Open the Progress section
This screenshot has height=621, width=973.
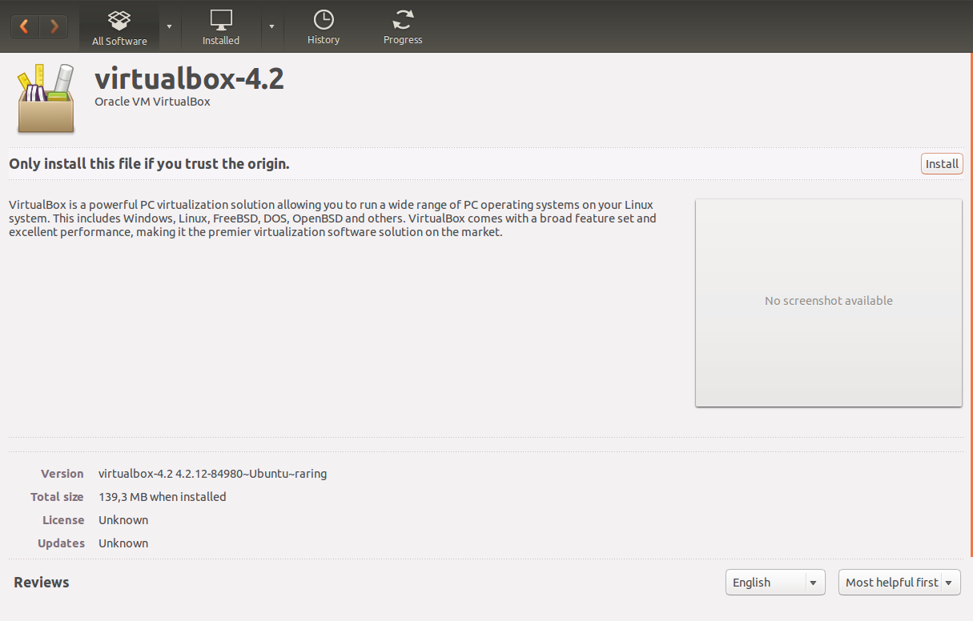(x=403, y=28)
